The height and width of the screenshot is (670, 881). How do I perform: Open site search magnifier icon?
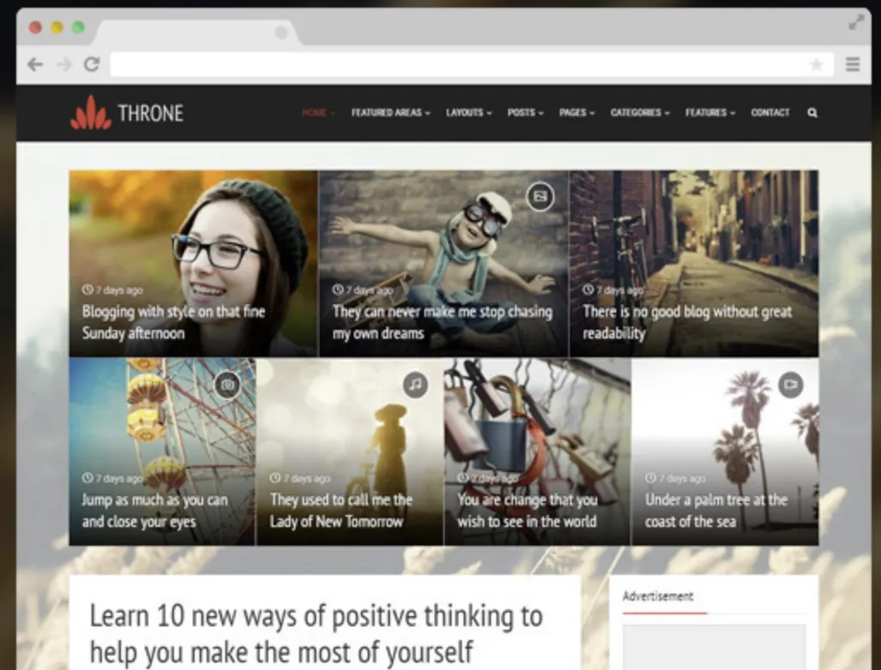pyautogui.click(x=812, y=113)
